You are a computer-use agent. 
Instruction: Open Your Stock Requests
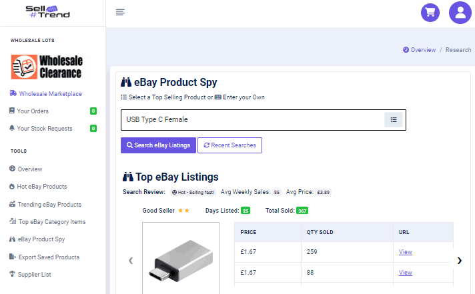pos(43,129)
